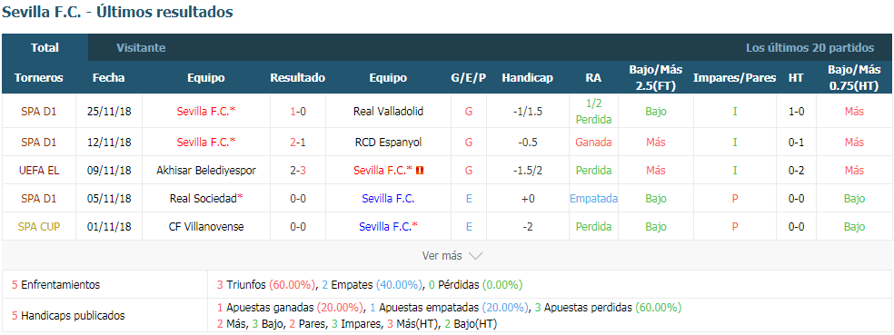The height and width of the screenshot is (335, 894).
Task: Click the Handicap column header
Action: 527,78
